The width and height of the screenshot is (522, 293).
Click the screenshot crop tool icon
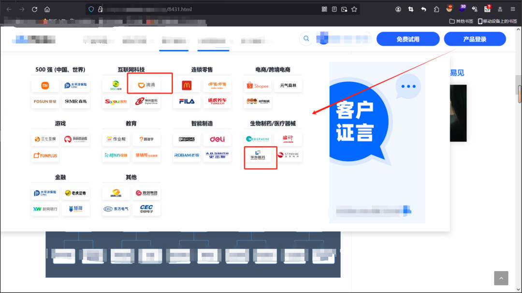click(411, 9)
